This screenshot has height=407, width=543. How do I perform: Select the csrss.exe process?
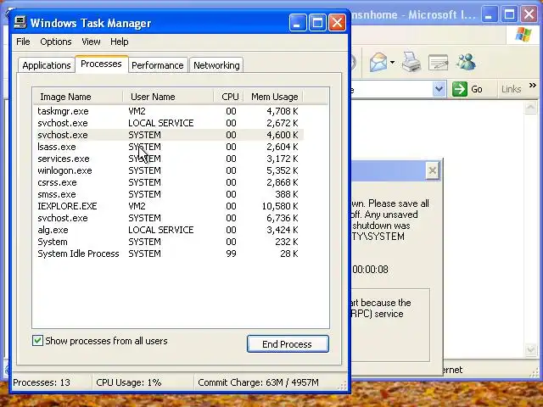168,182
